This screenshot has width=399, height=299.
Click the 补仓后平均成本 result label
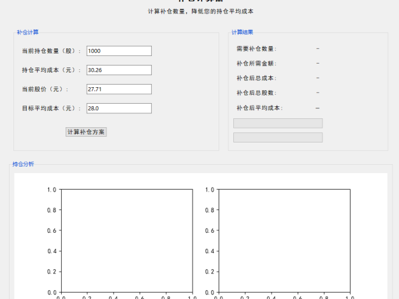click(259, 108)
